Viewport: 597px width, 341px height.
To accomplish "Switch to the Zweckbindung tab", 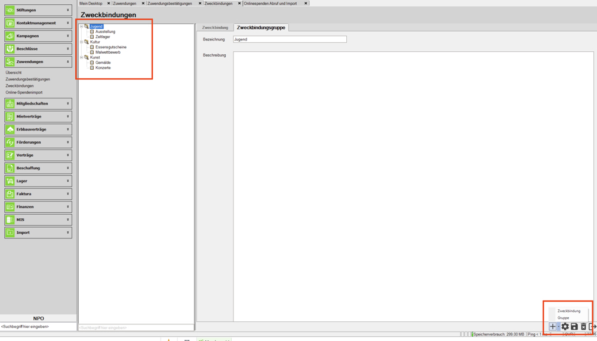I will [x=215, y=27].
